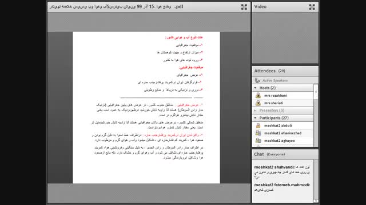Click the Active Speakers label
The height and width of the screenshot is (205, 366).
[x=275, y=81]
